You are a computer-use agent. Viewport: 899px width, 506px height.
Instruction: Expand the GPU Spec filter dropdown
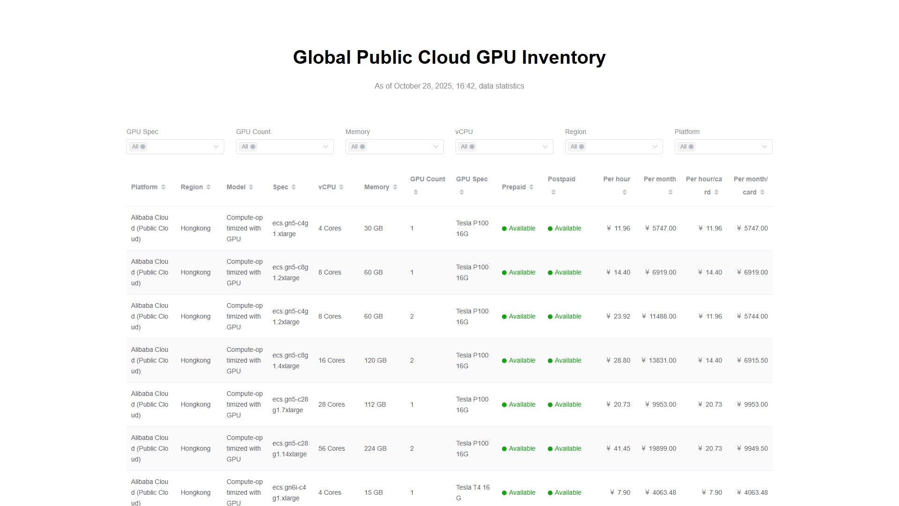[x=216, y=147]
